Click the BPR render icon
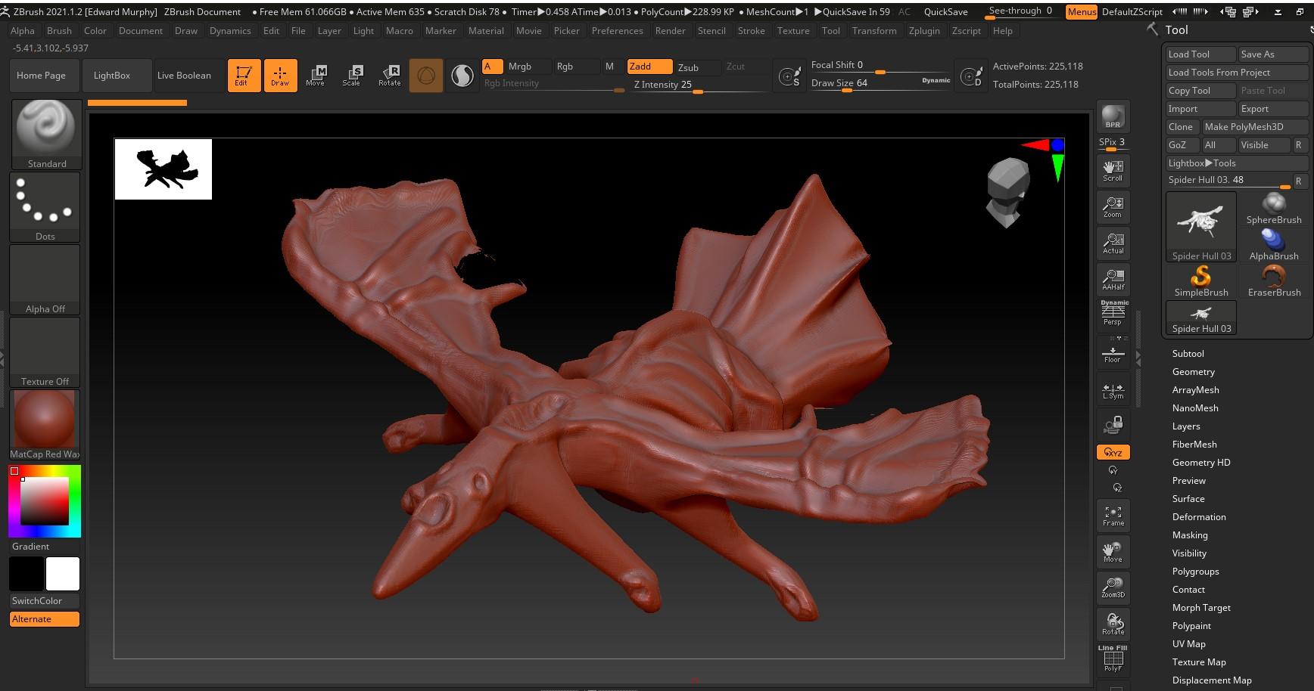Screen dimensions: 1314x691 tap(1113, 116)
